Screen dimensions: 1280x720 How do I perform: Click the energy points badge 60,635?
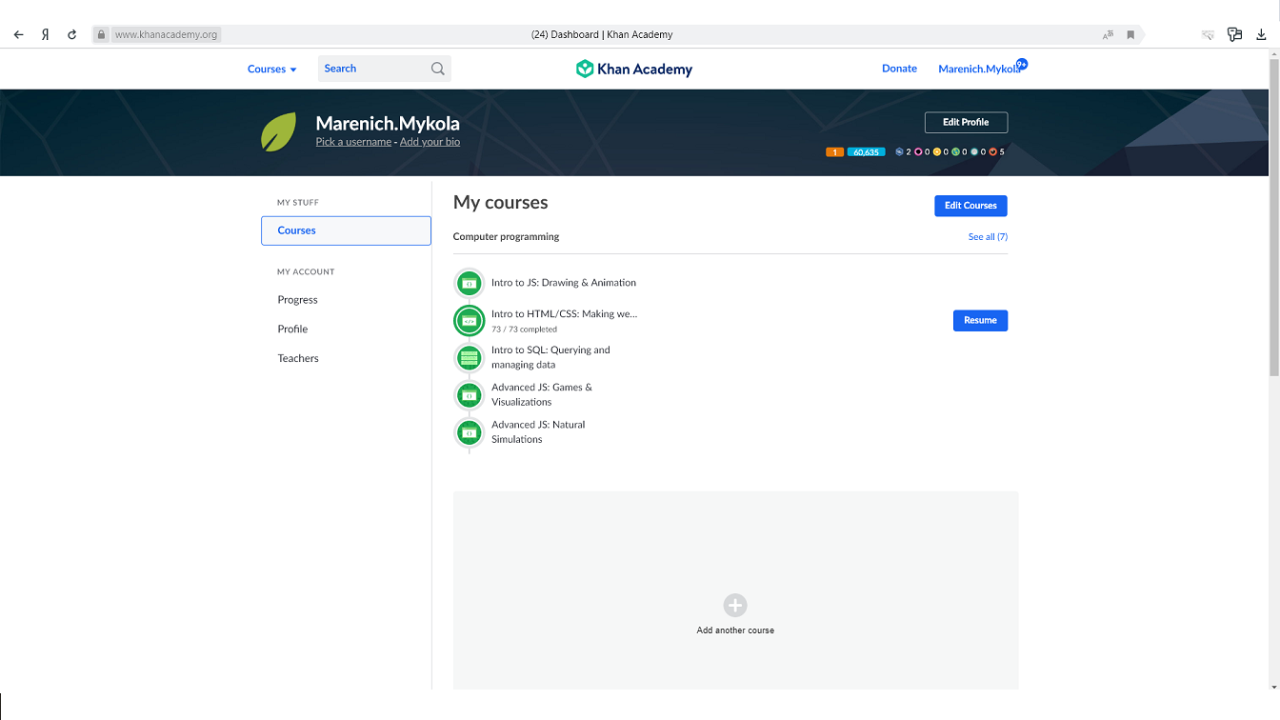[866, 151]
